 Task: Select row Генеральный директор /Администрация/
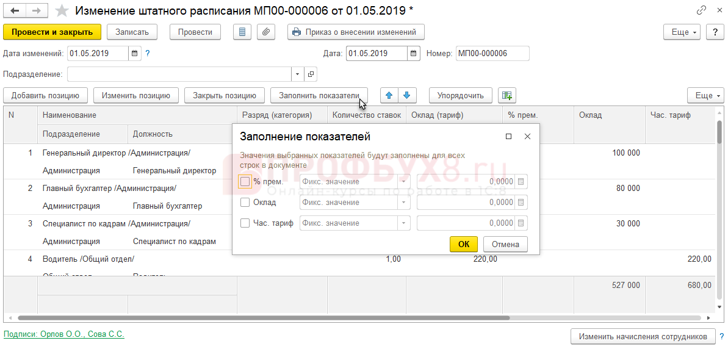click(116, 153)
